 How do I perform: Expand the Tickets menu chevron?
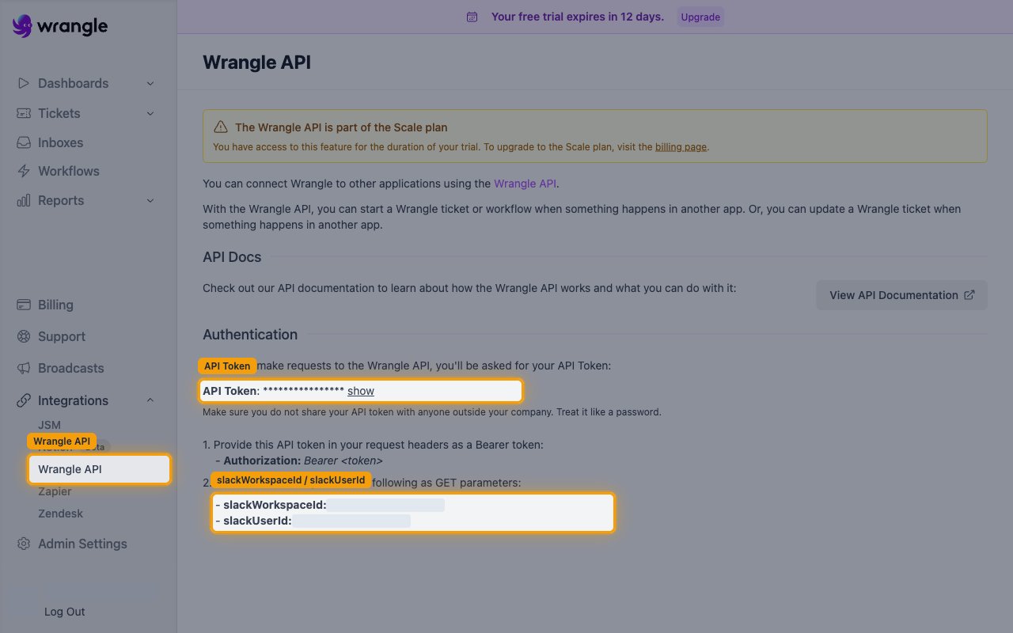pos(150,113)
